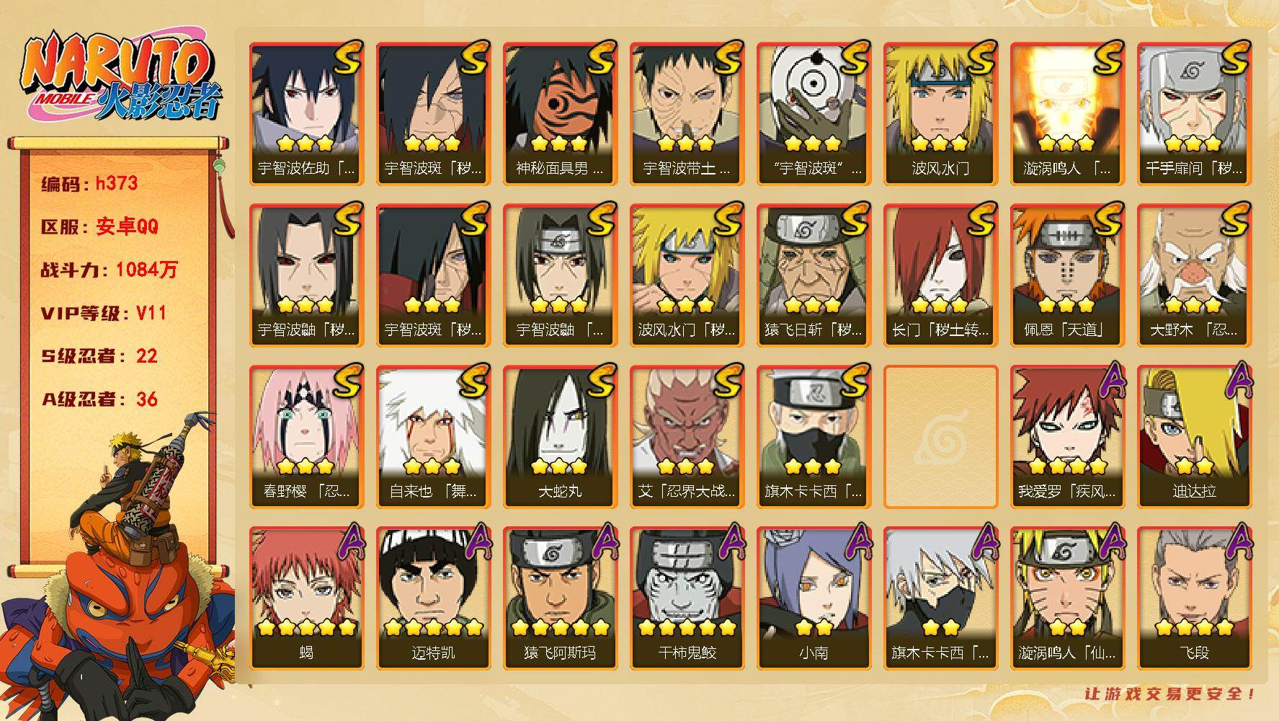Select the 佩恩「天道」 card
Image resolution: width=1279 pixels, height=721 pixels.
(x=1067, y=275)
